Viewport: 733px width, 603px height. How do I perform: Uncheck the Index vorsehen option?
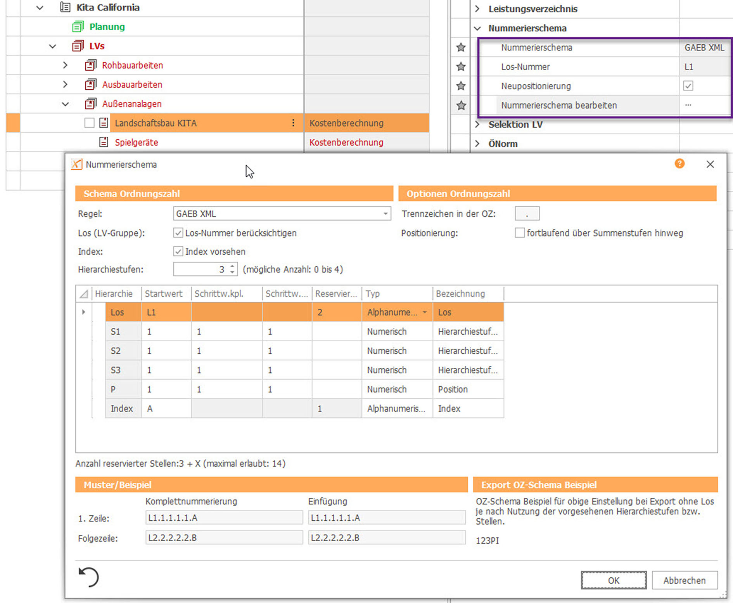coord(178,252)
